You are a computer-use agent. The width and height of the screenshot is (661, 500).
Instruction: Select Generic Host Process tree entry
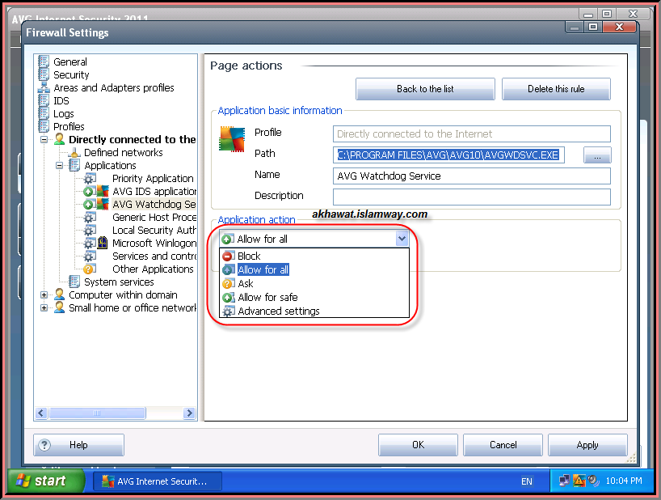(x=154, y=218)
